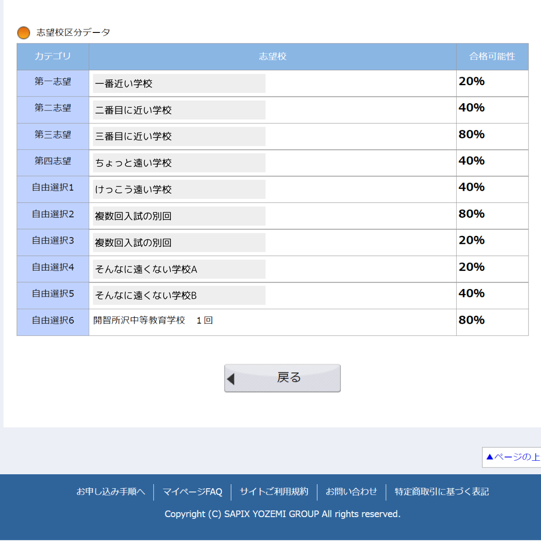Select the 自由選択6 category cell
The height and width of the screenshot is (541, 541).
[52, 320]
